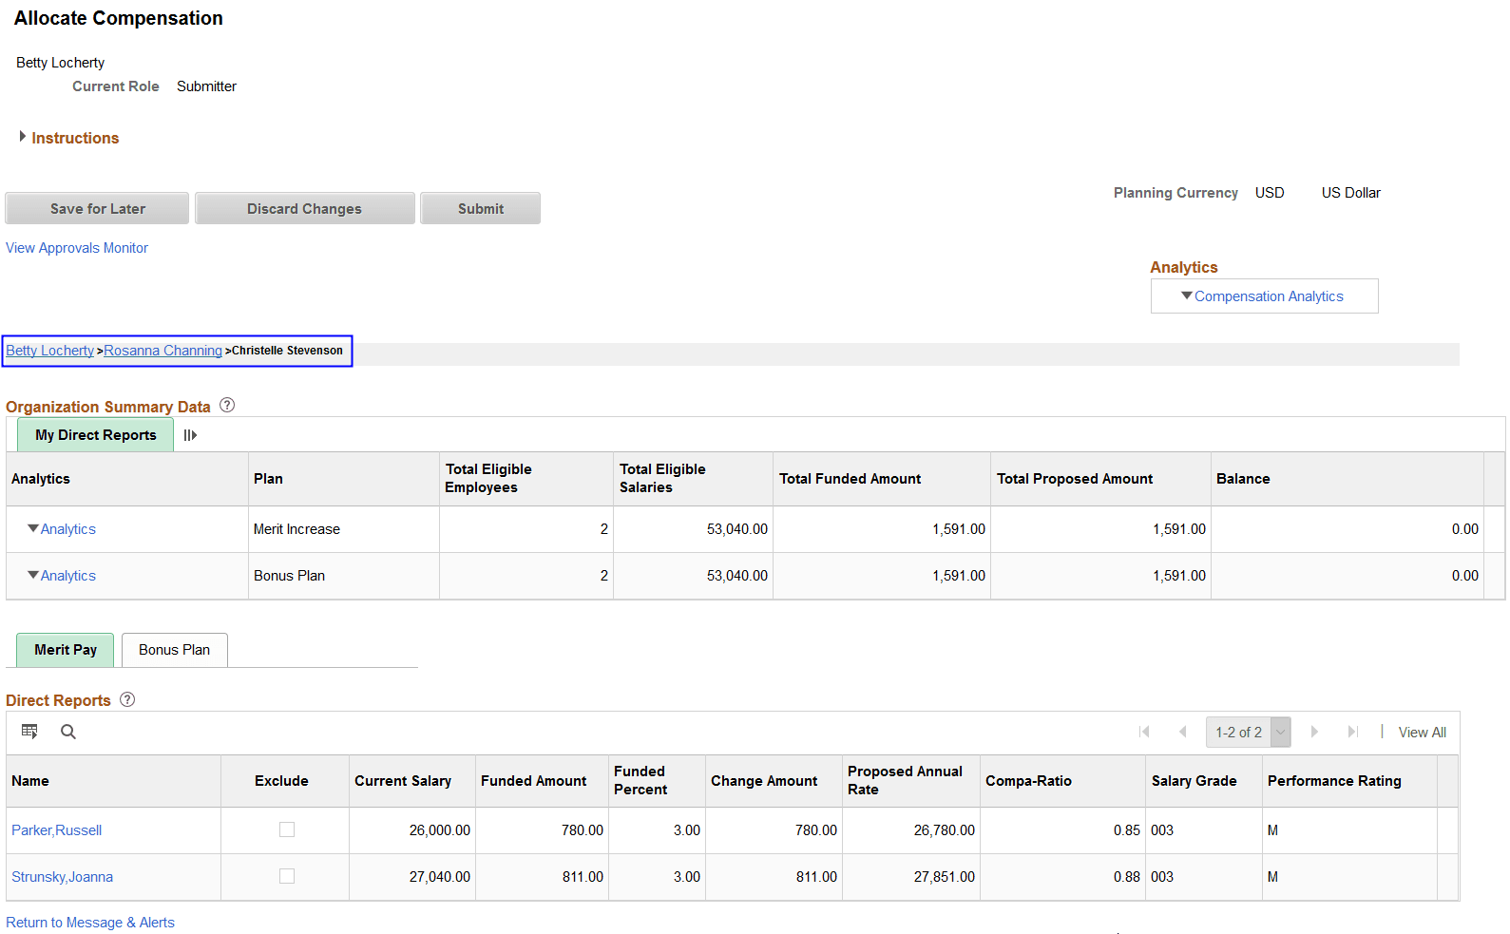This screenshot has height=934, width=1510.
Task: Click Change Amount column header
Action: point(764,781)
